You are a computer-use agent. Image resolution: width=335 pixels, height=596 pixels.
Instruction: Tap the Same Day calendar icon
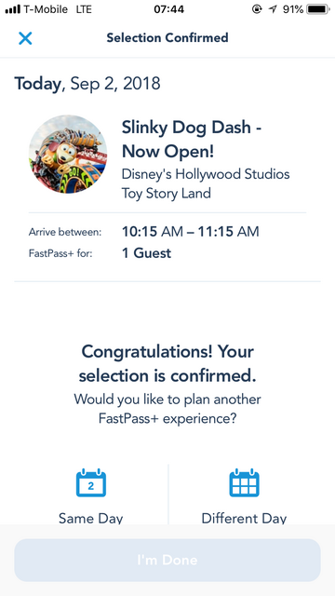tap(91, 482)
